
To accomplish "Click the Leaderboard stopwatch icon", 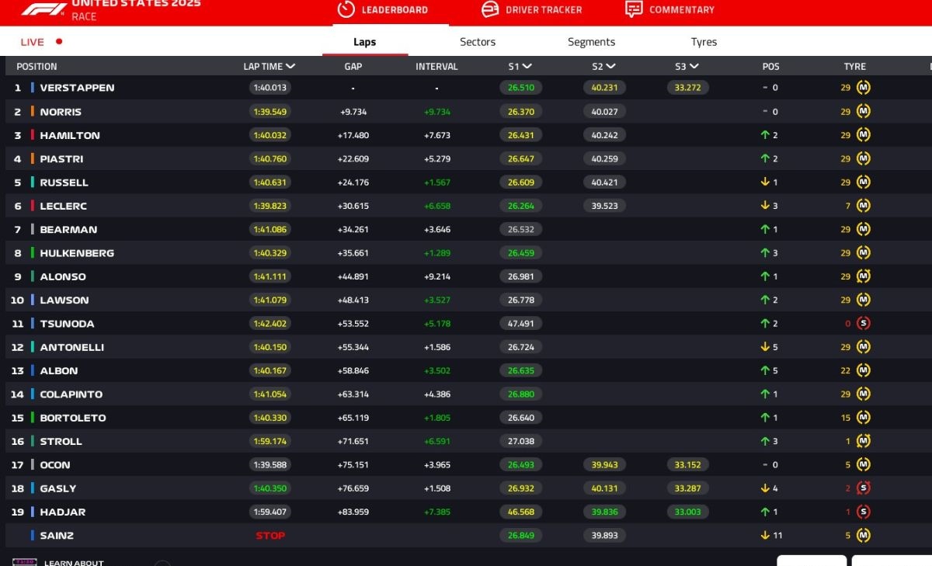I will (346, 9).
